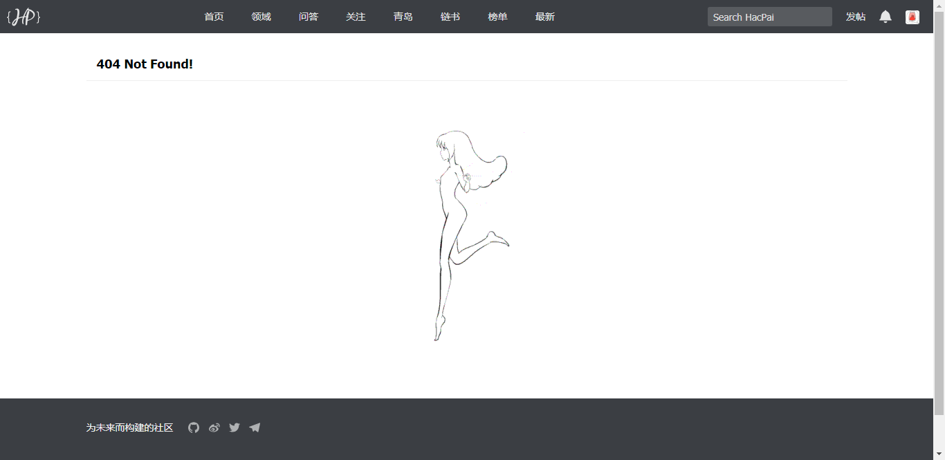Focus the Search HacPai input field
Image resolution: width=945 pixels, height=460 pixels.
pyautogui.click(x=769, y=17)
